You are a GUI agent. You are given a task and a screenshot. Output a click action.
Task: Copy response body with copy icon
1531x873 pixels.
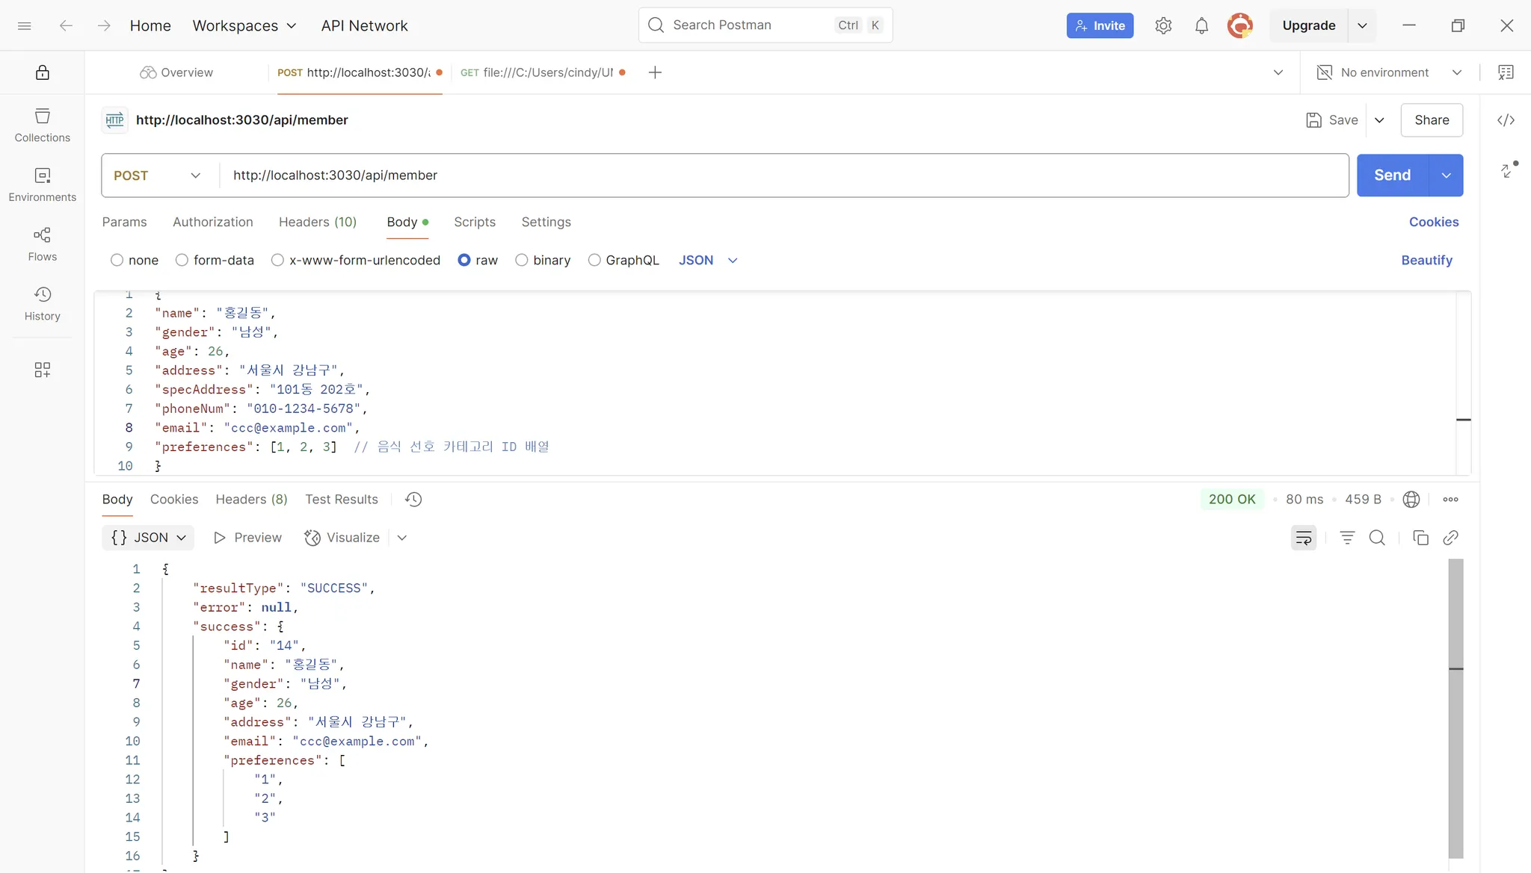pyautogui.click(x=1420, y=538)
